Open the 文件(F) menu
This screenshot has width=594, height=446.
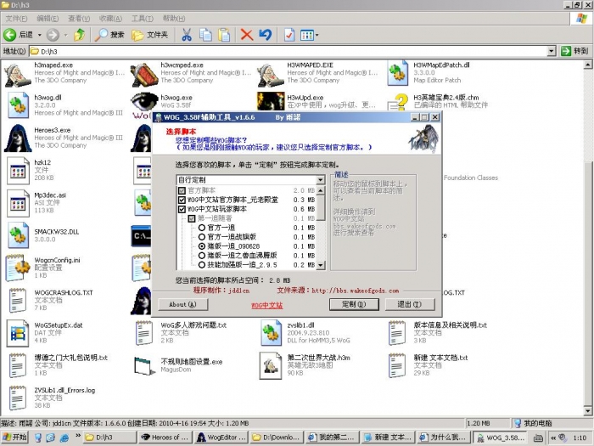click(16, 19)
